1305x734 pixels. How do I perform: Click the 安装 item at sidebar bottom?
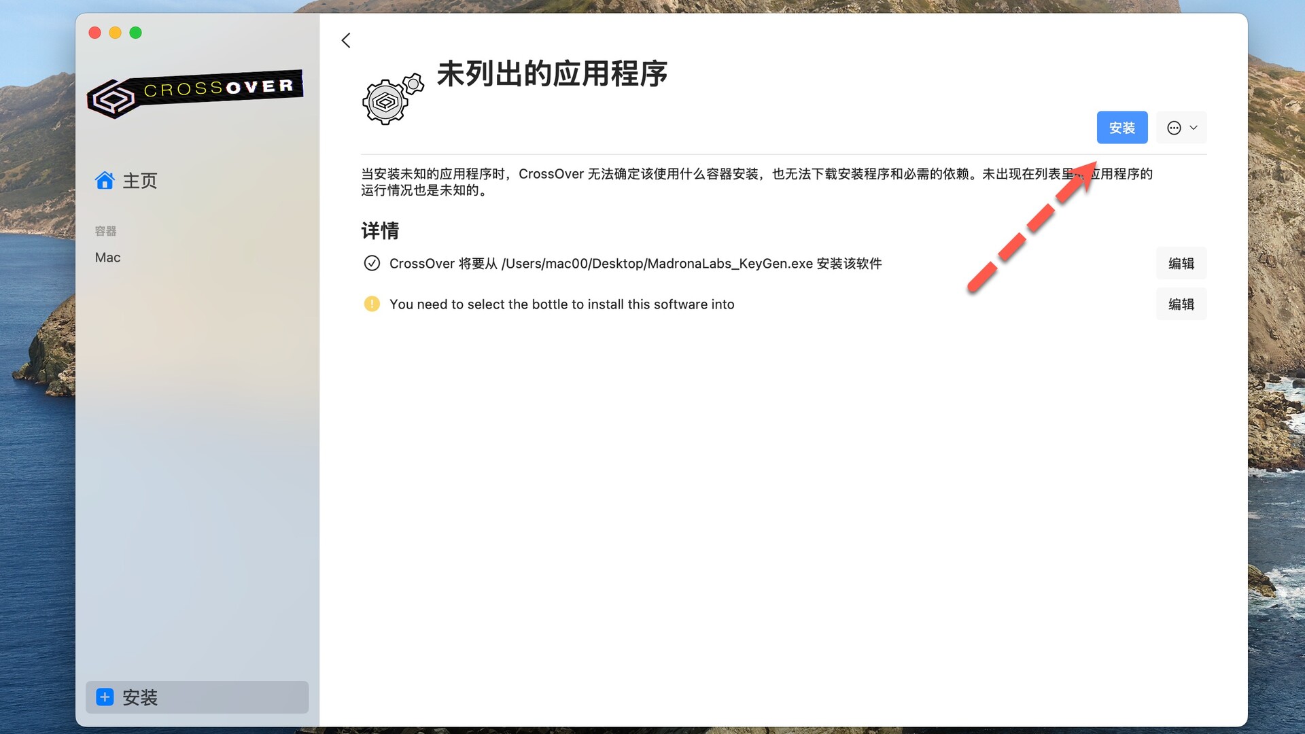click(197, 697)
